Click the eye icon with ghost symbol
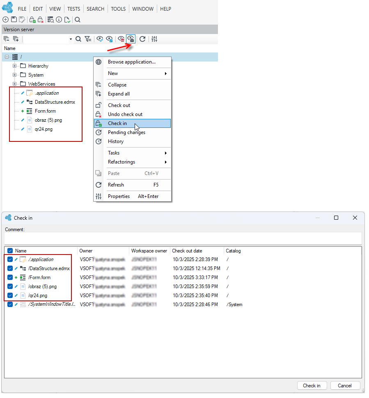369x398 pixels. pyautogui.click(x=131, y=39)
